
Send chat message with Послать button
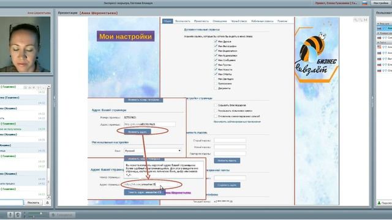33,202
